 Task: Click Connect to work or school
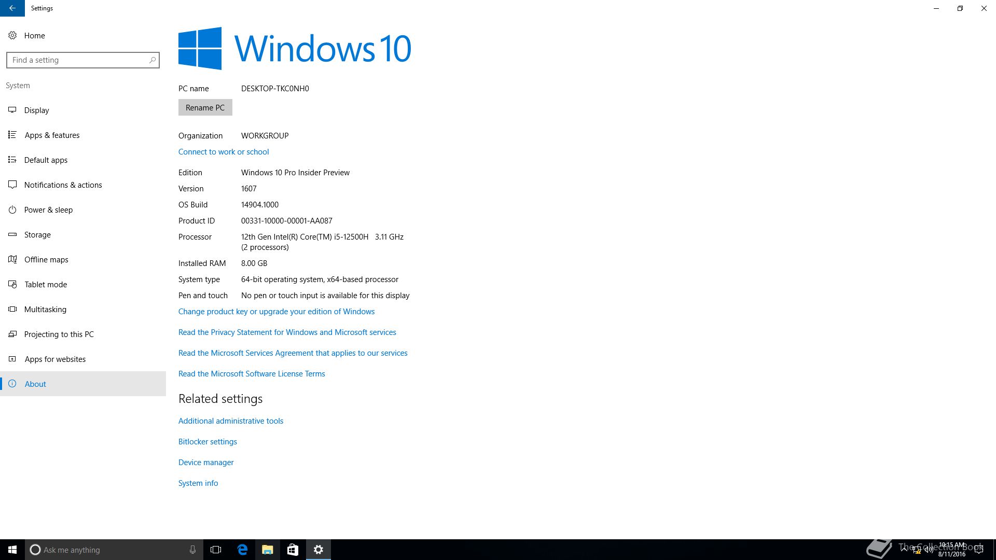point(224,152)
